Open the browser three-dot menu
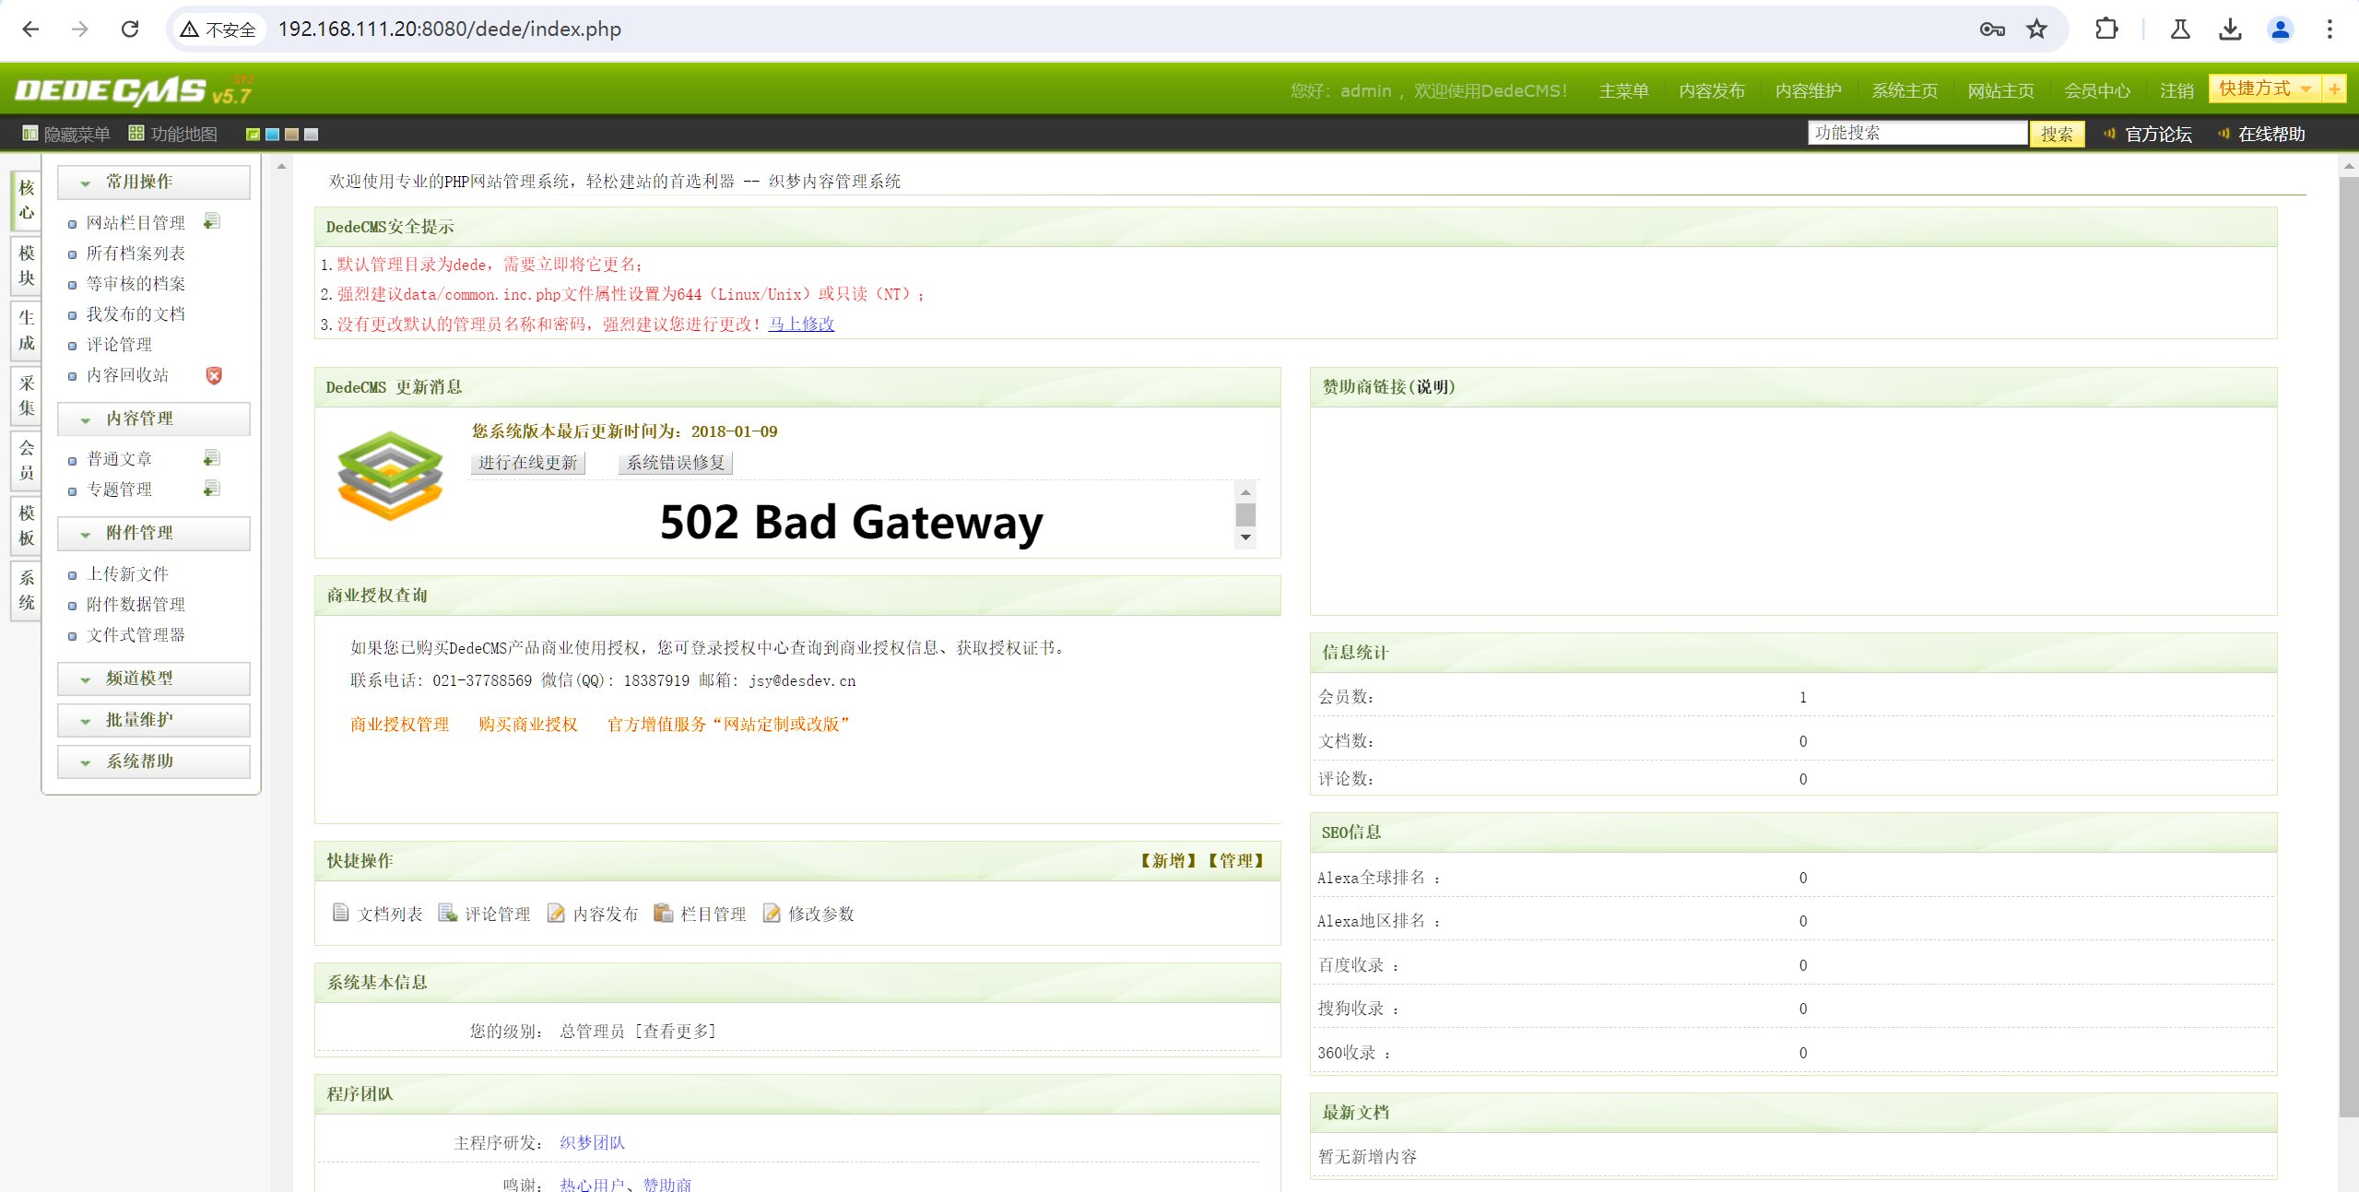The image size is (2359, 1192). (2330, 30)
